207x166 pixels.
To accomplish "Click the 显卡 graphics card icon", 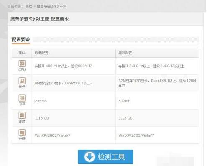I will (x=22, y=81).
